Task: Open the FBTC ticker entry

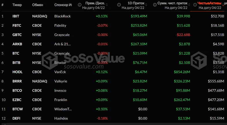Action: (x=16, y=26)
